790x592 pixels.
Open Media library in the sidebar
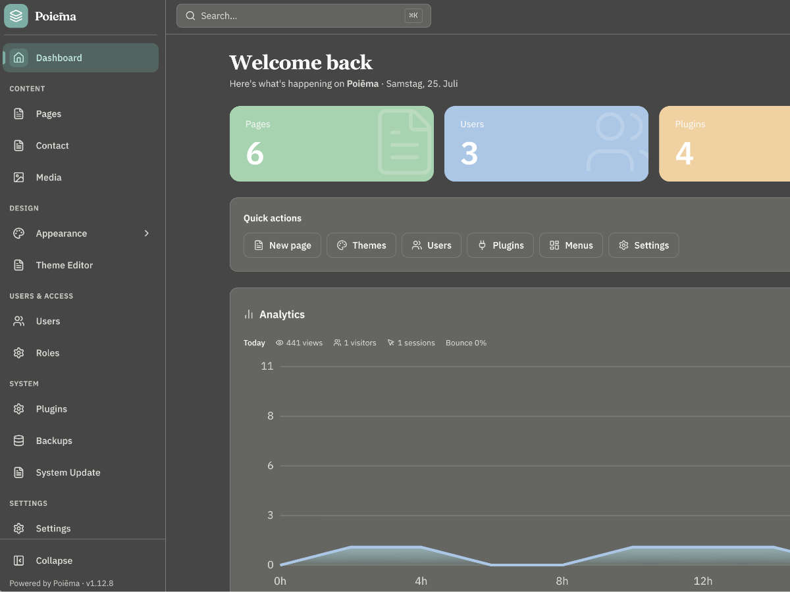click(x=80, y=177)
